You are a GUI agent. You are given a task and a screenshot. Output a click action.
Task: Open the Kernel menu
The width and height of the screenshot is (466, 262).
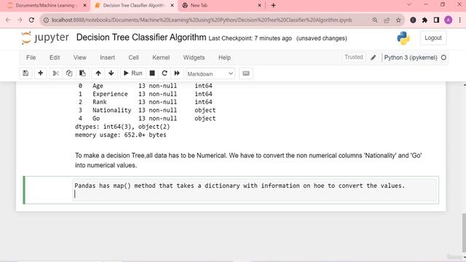coord(161,57)
